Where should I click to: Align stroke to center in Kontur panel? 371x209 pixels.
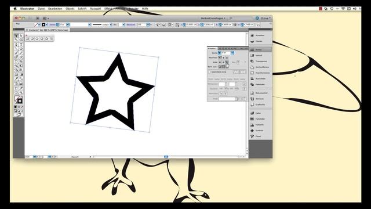pos(220,67)
